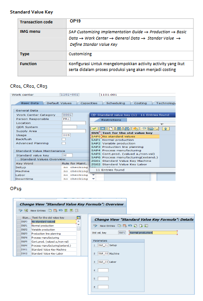Image resolution: width=203 pixels, height=301 pixels.
Task: Open the print options arrow beside the printer icon
Action: [157, 128]
